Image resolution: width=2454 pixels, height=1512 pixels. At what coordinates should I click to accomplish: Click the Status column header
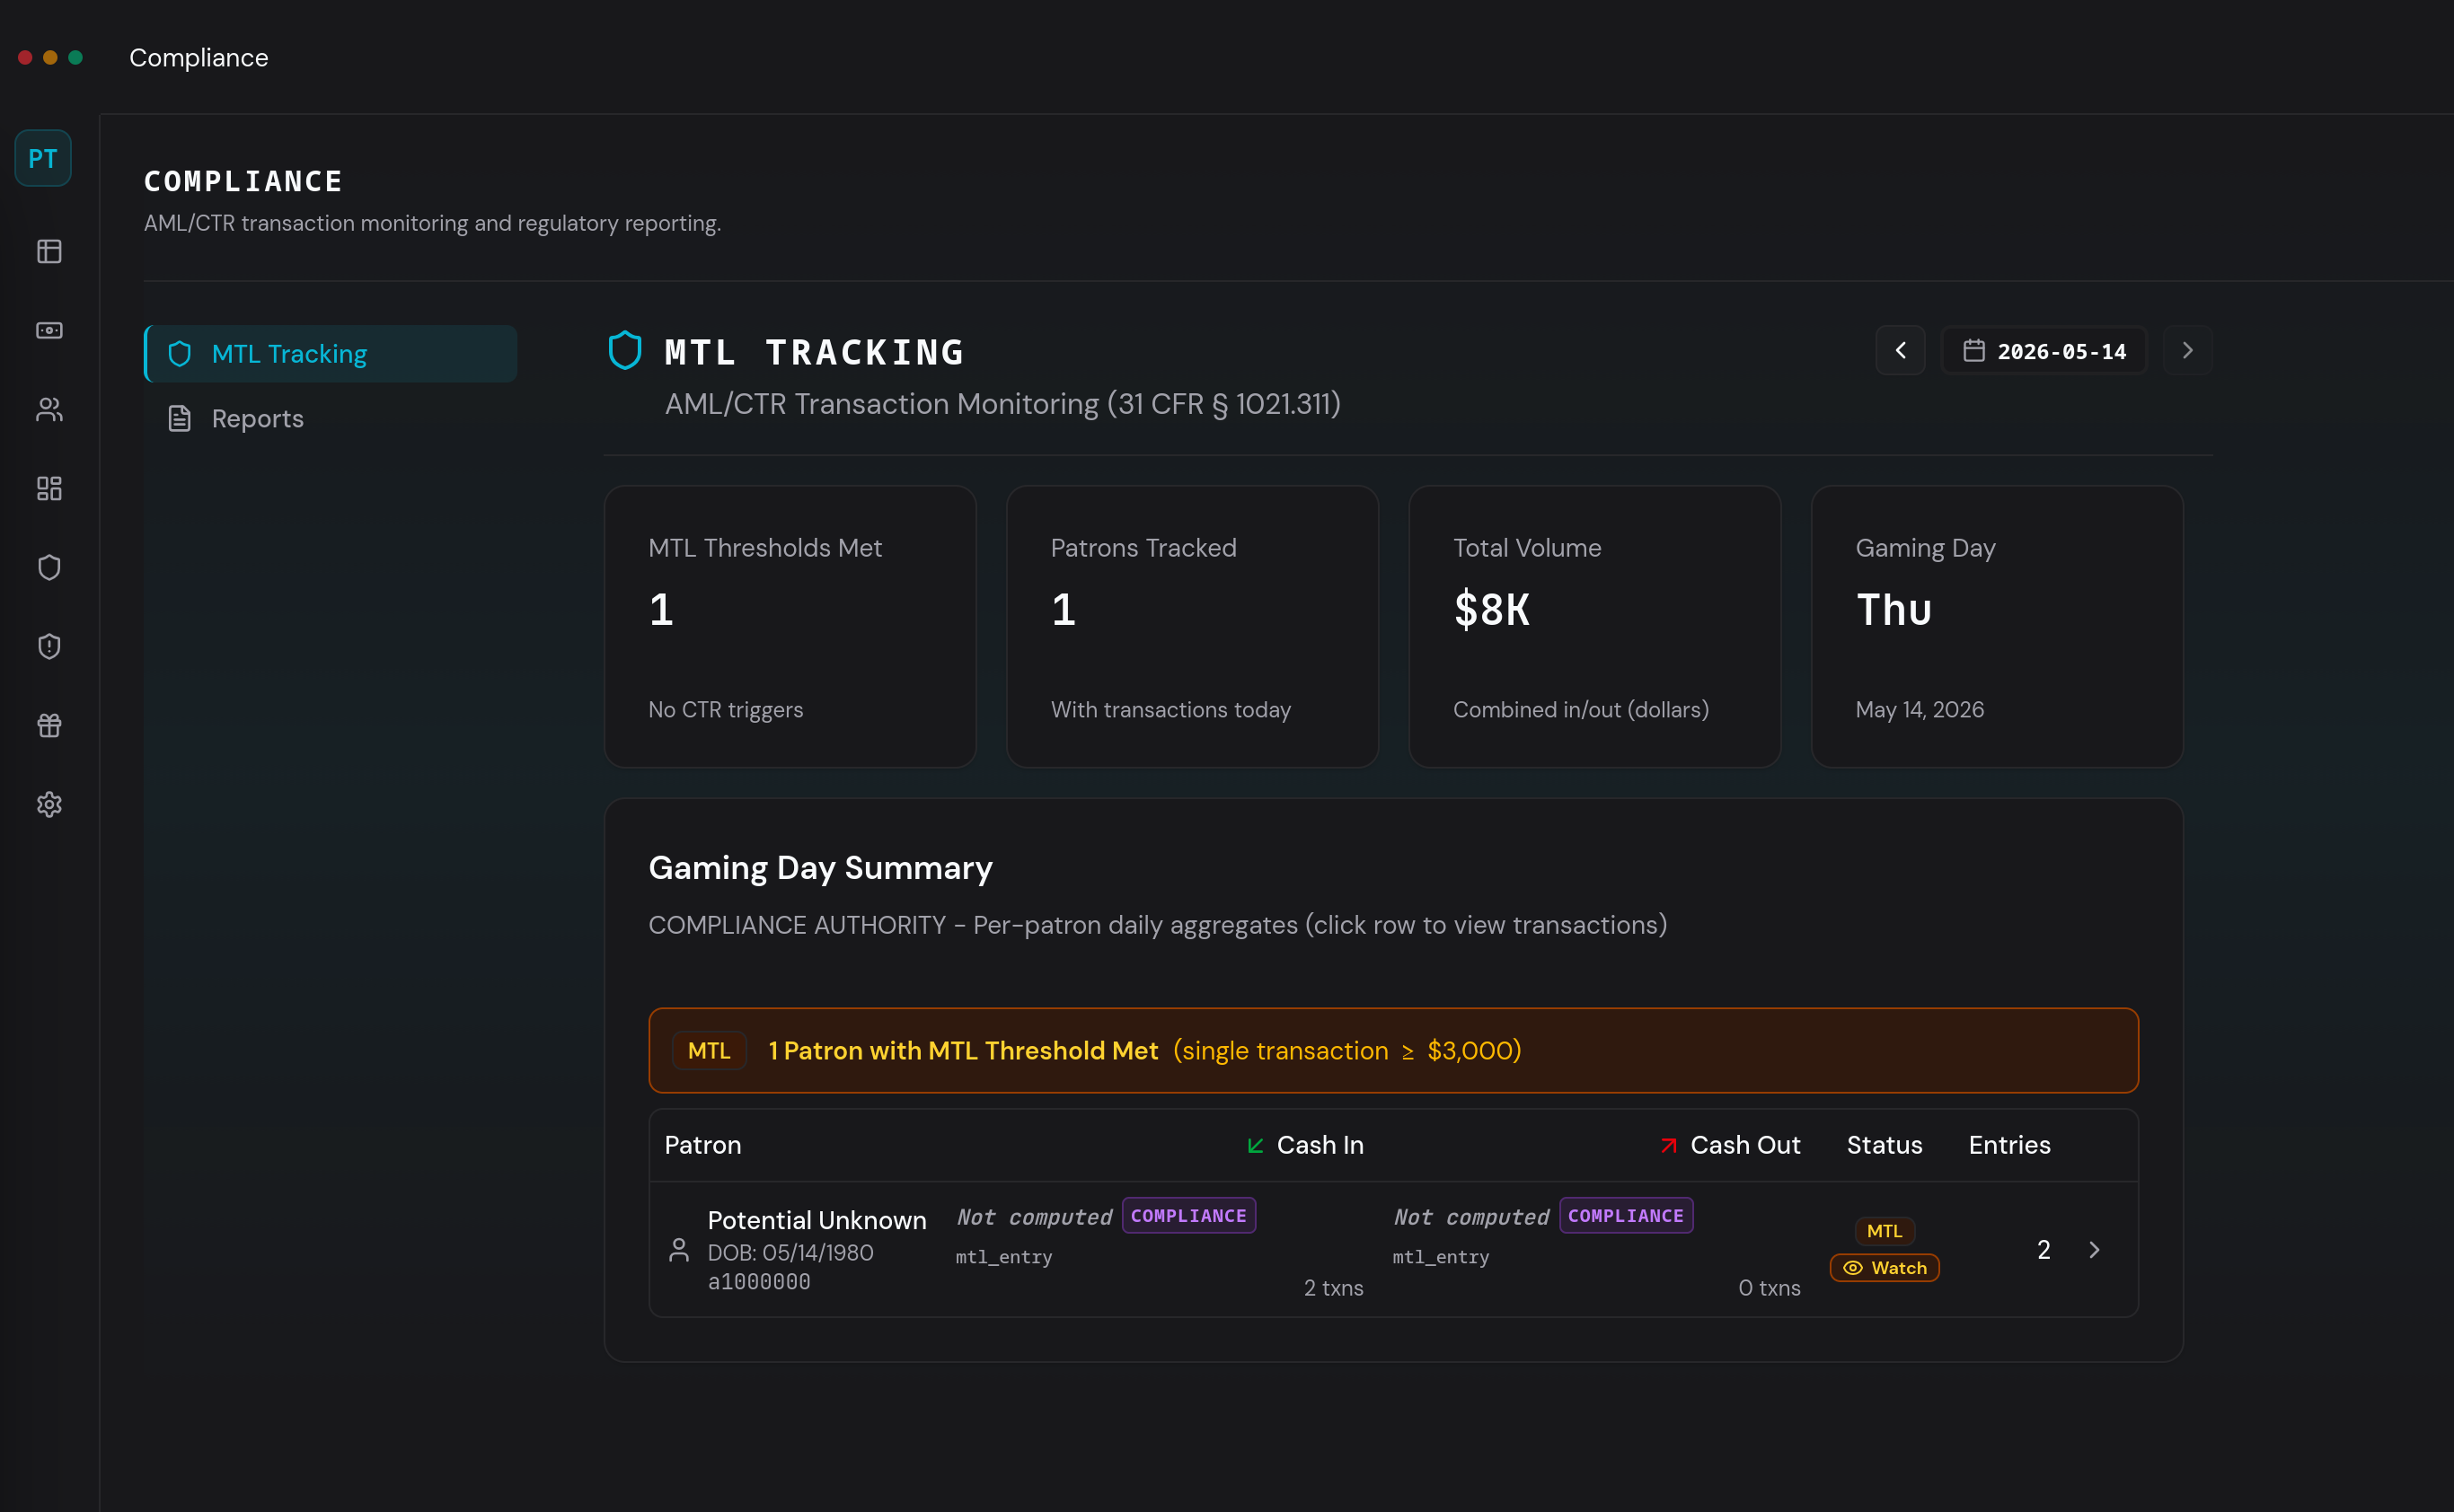pos(1885,1145)
